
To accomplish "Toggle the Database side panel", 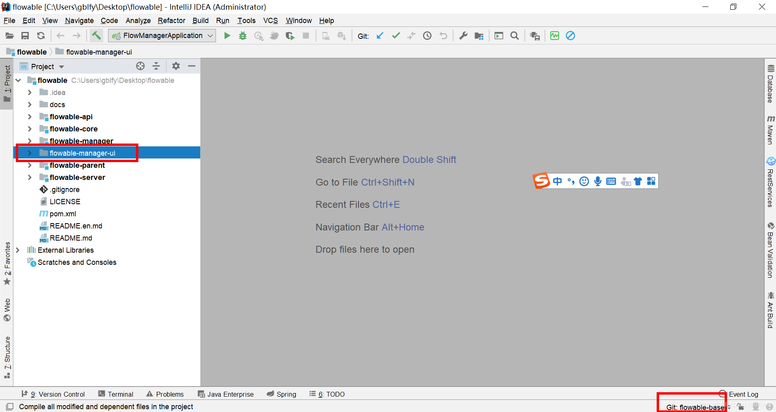I will (770, 84).
